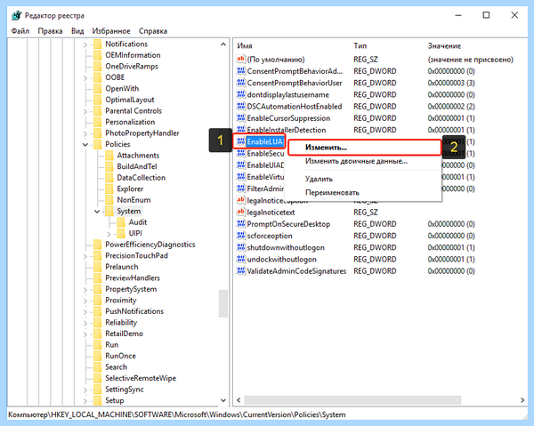This screenshot has width=534, height=426.
Task: Expand the OOBE tree node
Action: click(x=85, y=78)
